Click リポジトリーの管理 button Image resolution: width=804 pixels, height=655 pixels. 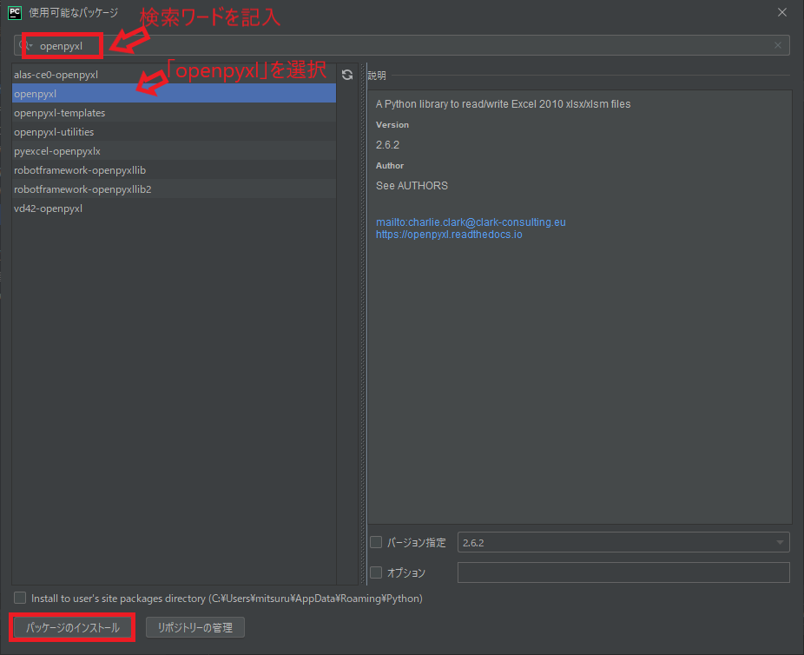[194, 627]
